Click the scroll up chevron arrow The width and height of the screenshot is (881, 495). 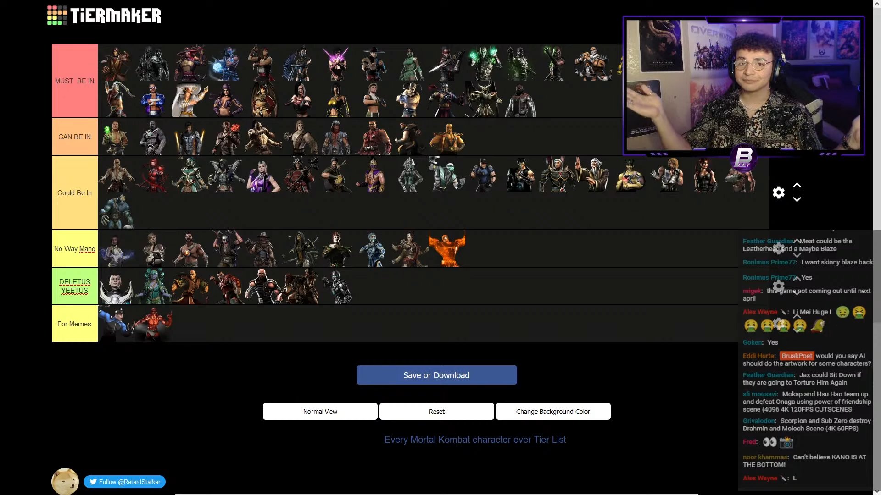click(797, 186)
